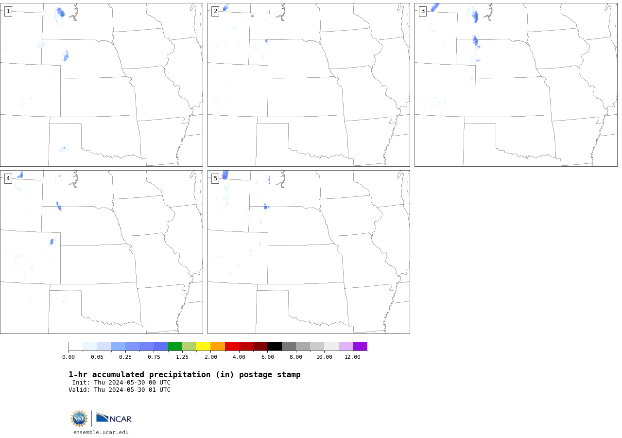This screenshot has height=438, width=622.
Task: Click the ensemble.ucar.edu text
Action: point(101,432)
